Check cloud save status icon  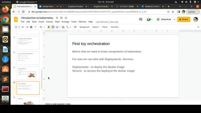[66, 18]
